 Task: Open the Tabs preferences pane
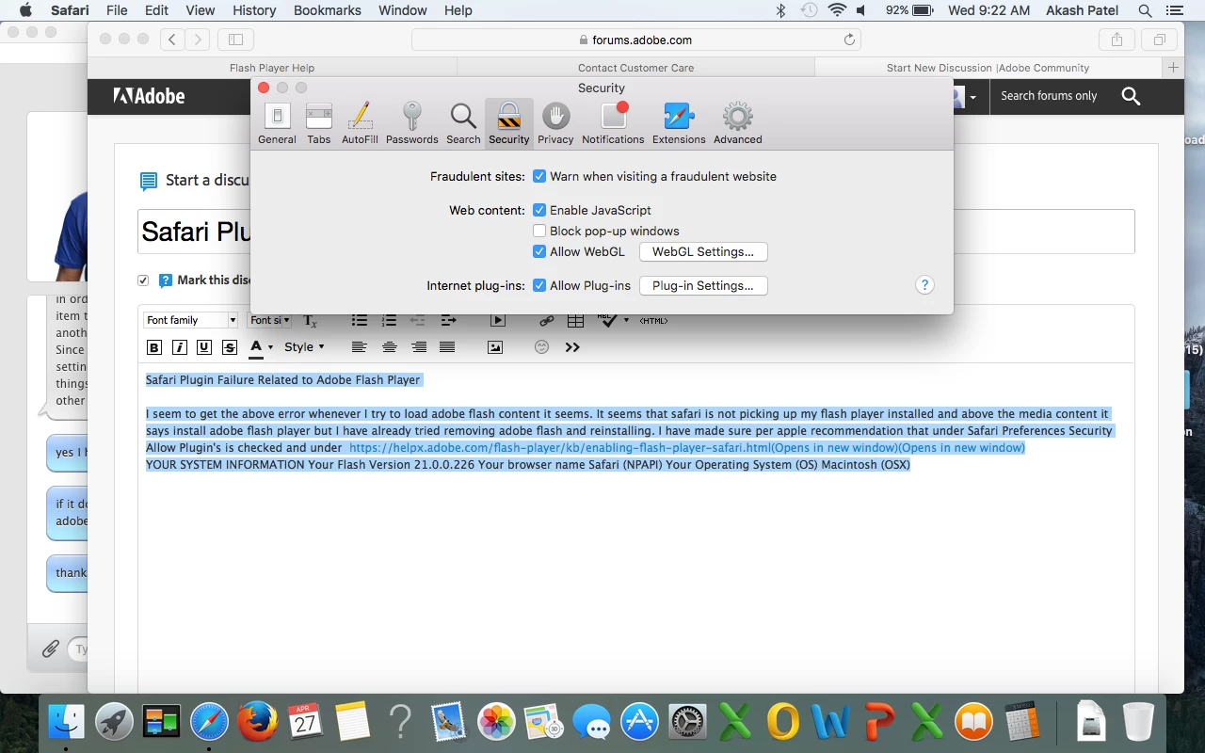point(319,123)
